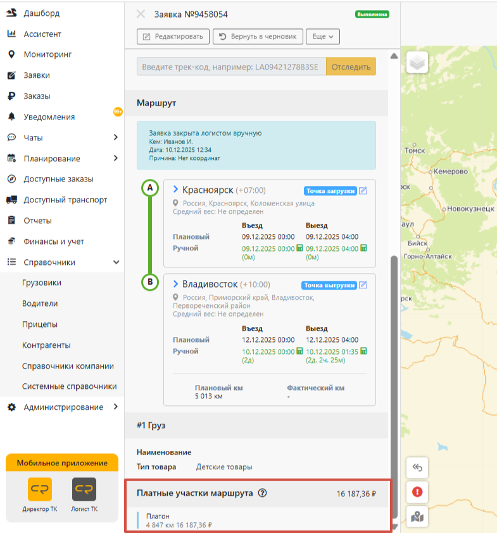Close the Заявка №9458054 panel
Viewport: 497px width, 533px height.
[x=141, y=14]
